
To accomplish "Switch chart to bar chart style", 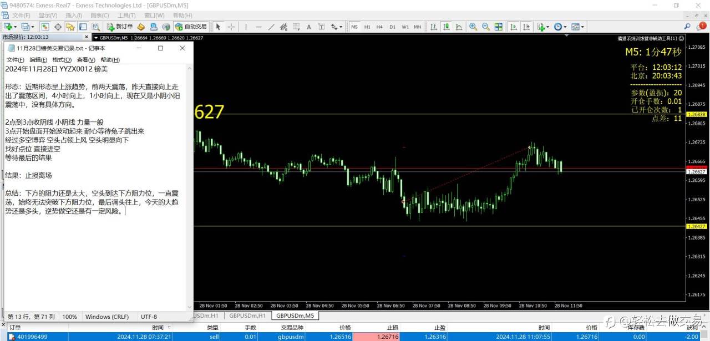I will pyautogui.click(x=434, y=27).
